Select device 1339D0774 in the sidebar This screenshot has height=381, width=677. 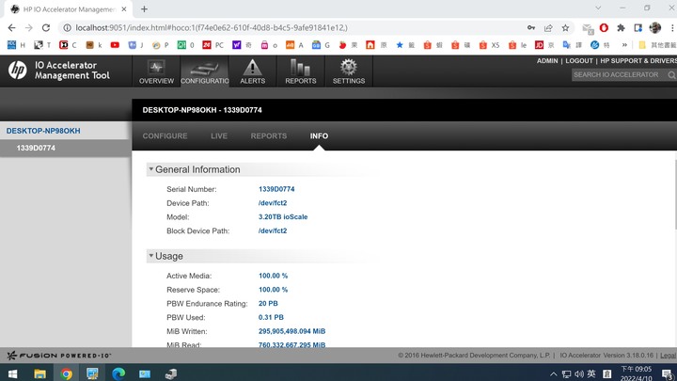tap(36, 149)
